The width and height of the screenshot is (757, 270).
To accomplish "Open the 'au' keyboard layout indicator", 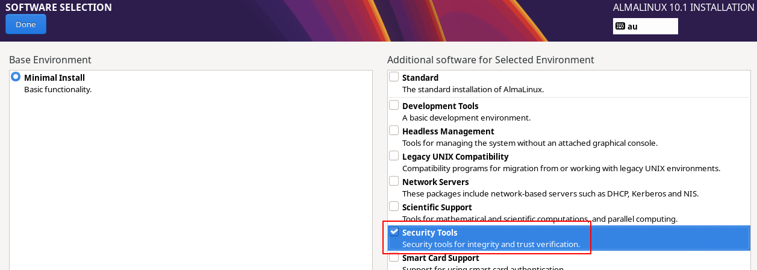I will [x=645, y=26].
